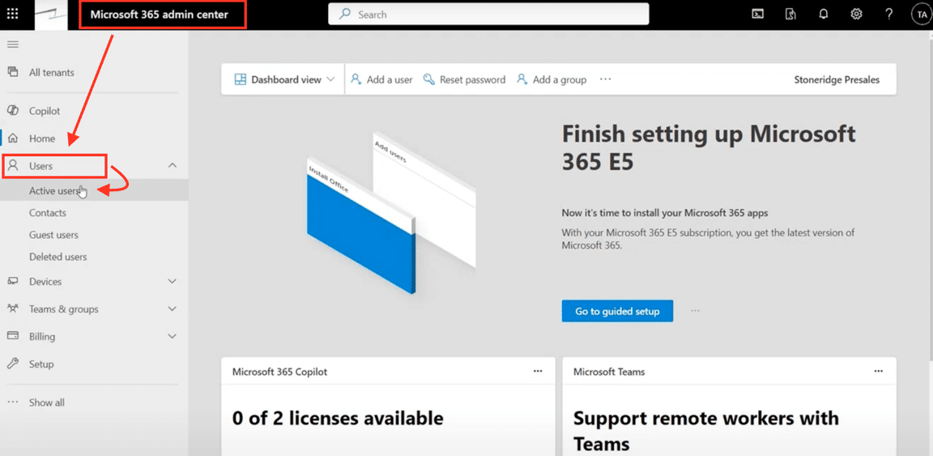
Task: Open Guest users from the sidebar
Action: pos(53,235)
